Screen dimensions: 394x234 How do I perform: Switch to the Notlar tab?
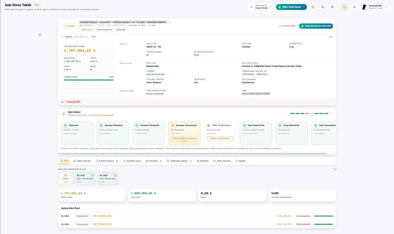240,161
